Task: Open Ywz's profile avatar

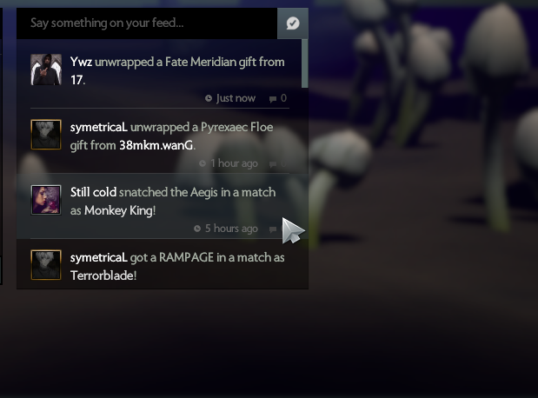Action: pos(46,70)
